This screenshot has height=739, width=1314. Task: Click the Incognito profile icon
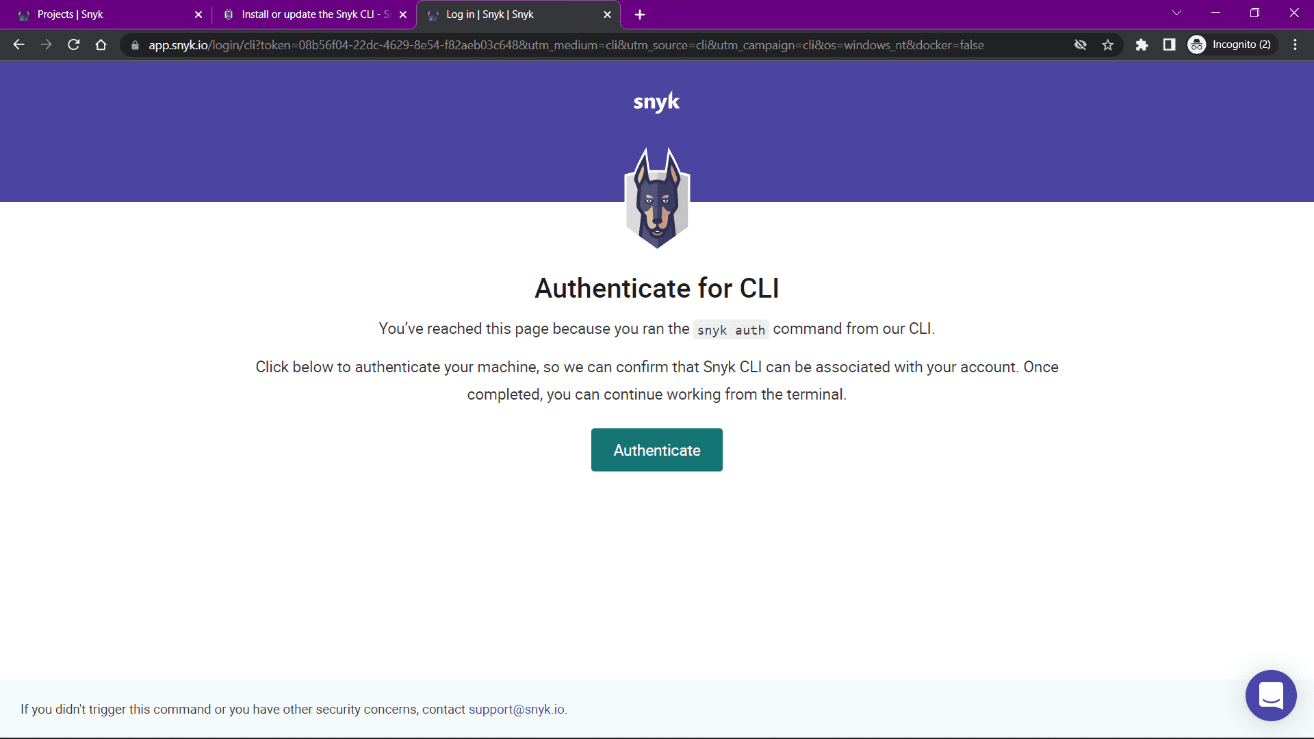pos(1196,45)
